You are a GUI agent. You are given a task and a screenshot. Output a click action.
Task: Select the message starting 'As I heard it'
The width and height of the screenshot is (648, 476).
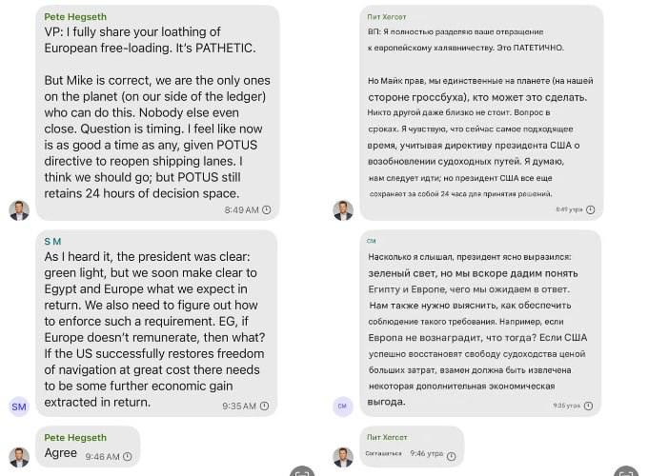[156, 324]
